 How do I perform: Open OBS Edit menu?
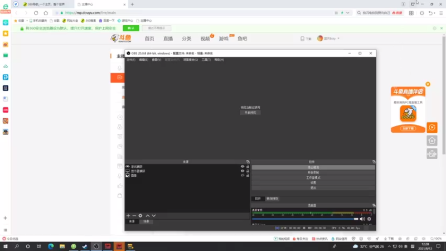pos(143,60)
